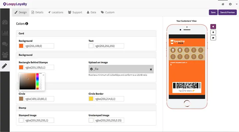The image size is (239, 132).
Task: Open the chat messages sidebar icon
Action: click(x=5, y=44)
